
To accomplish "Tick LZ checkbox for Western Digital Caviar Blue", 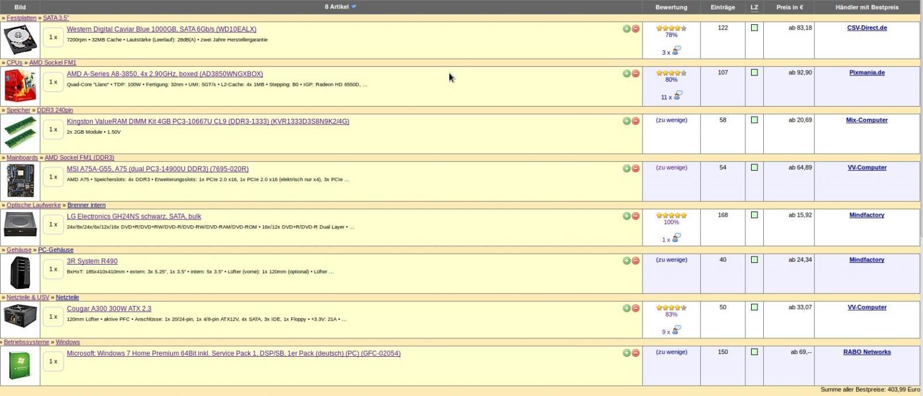I will pyautogui.click(x=754, y=28).
